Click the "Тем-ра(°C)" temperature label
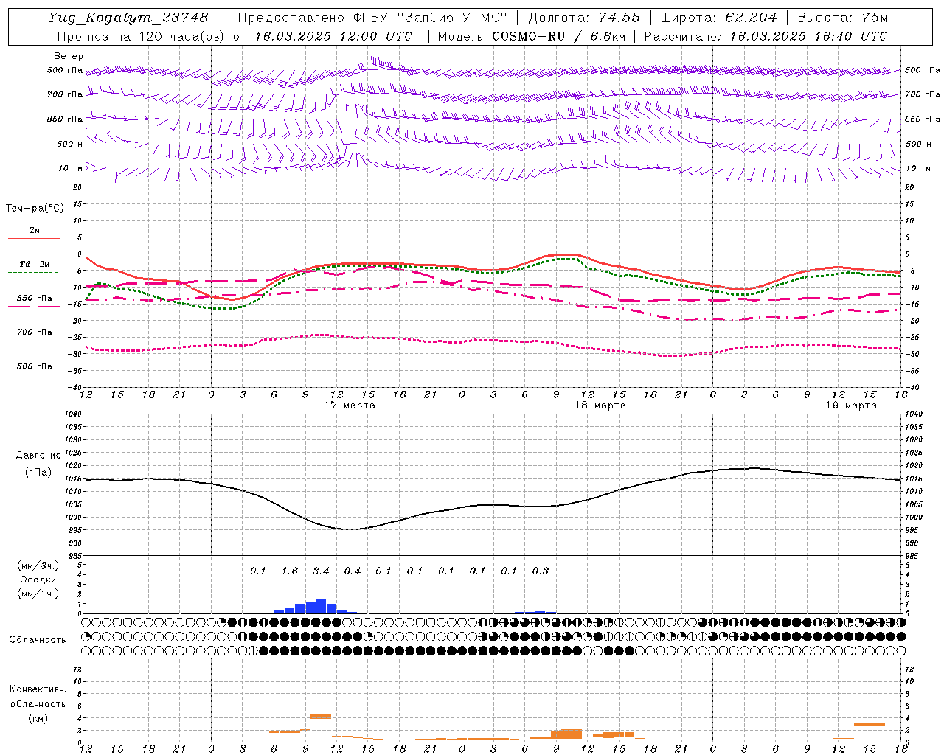The image size is (944, 755). [x=35, y=209]
